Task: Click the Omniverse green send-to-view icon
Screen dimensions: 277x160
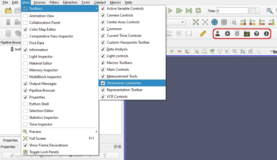Action: tap(247, 34)
